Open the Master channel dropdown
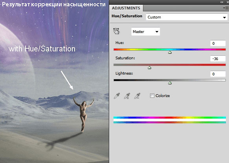Screen dimensions: 229x163 click(x=146, y=31)
